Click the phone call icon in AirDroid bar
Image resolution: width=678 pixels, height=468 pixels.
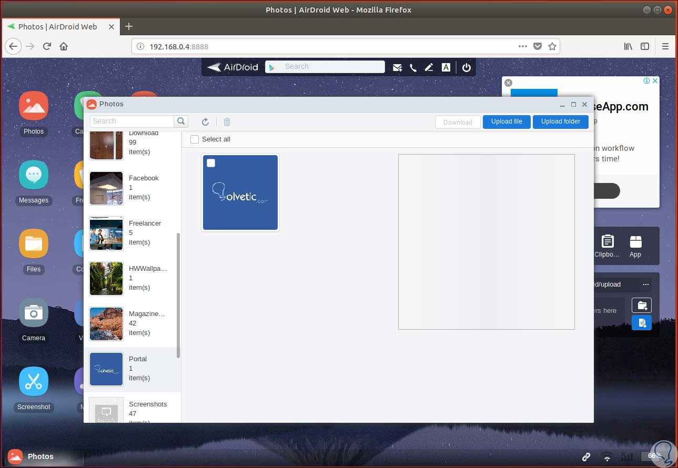pyautogui.click(x=413, y=67)
